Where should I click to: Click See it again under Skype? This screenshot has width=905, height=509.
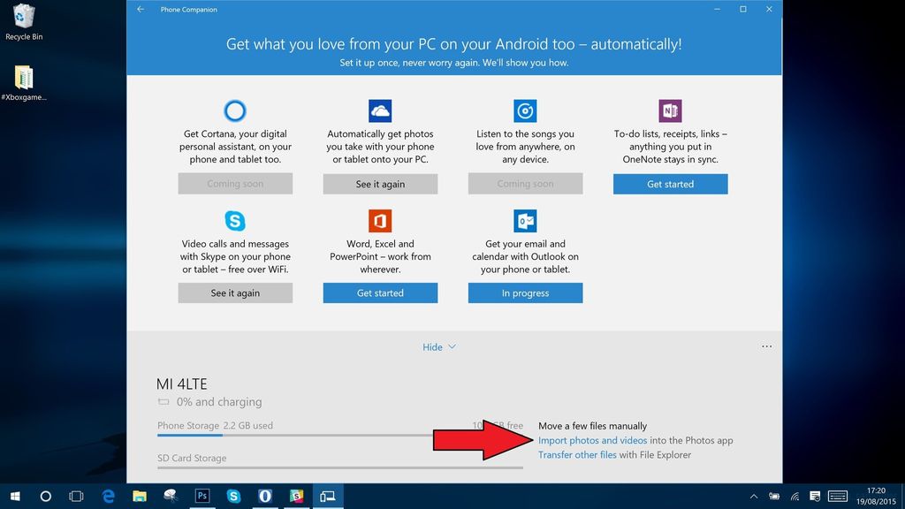(x=235, y=292)
